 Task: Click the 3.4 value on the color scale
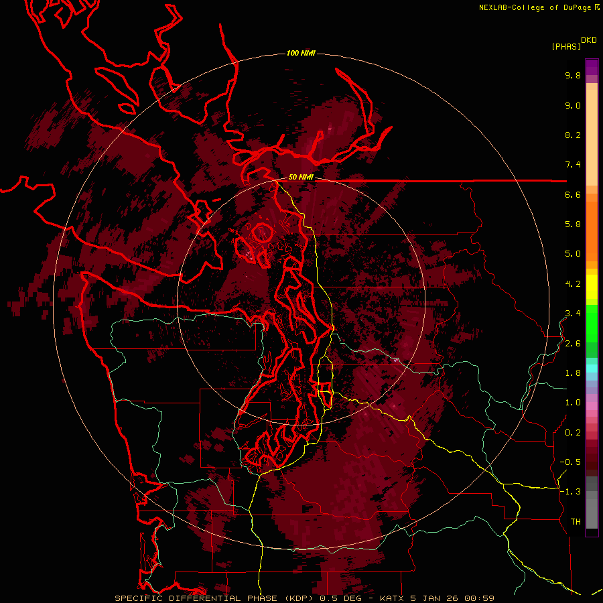coord(573,313)
